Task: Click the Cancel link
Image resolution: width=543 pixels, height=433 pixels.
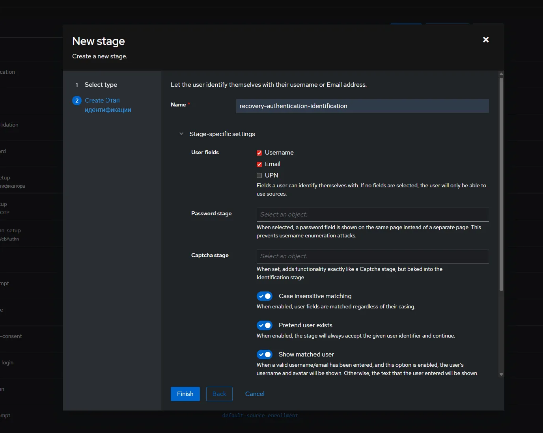Action: (x=255, y=394)
